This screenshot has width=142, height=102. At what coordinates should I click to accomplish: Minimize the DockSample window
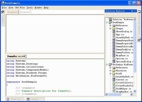click(x=130, y=3)
